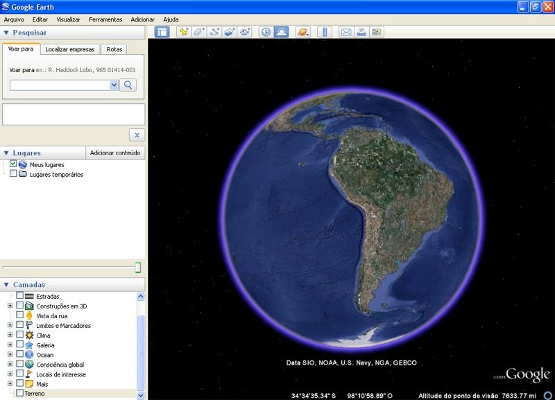Clear search results with X button

click(137, 134)
